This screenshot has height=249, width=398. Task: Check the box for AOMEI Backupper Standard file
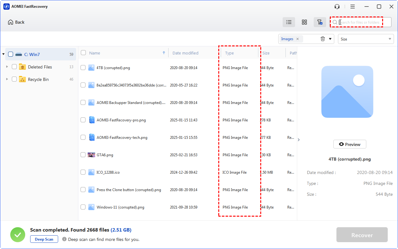83,102
